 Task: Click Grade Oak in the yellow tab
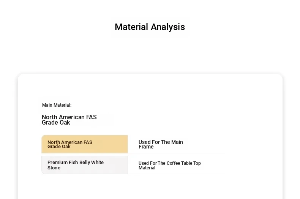point(59,147)
